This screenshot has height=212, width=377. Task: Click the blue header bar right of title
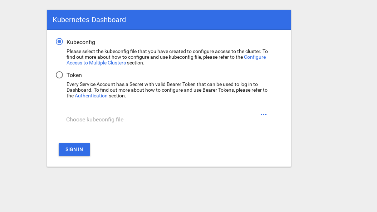click(x=215, y=20)
